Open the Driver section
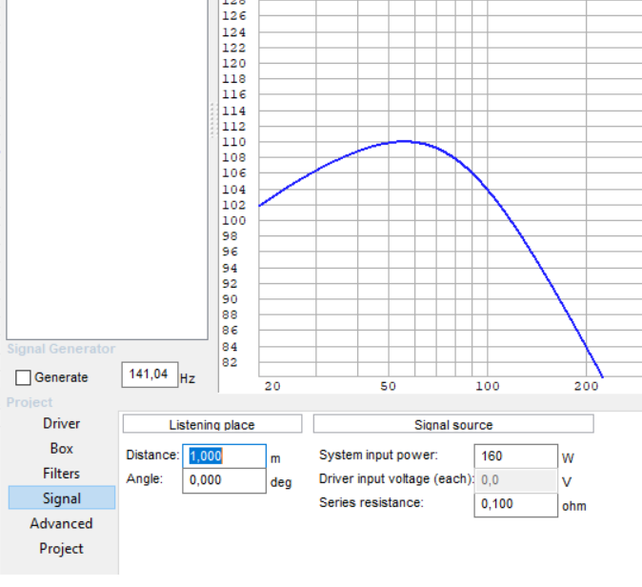The image size is (642, 587). click(61, 423)
